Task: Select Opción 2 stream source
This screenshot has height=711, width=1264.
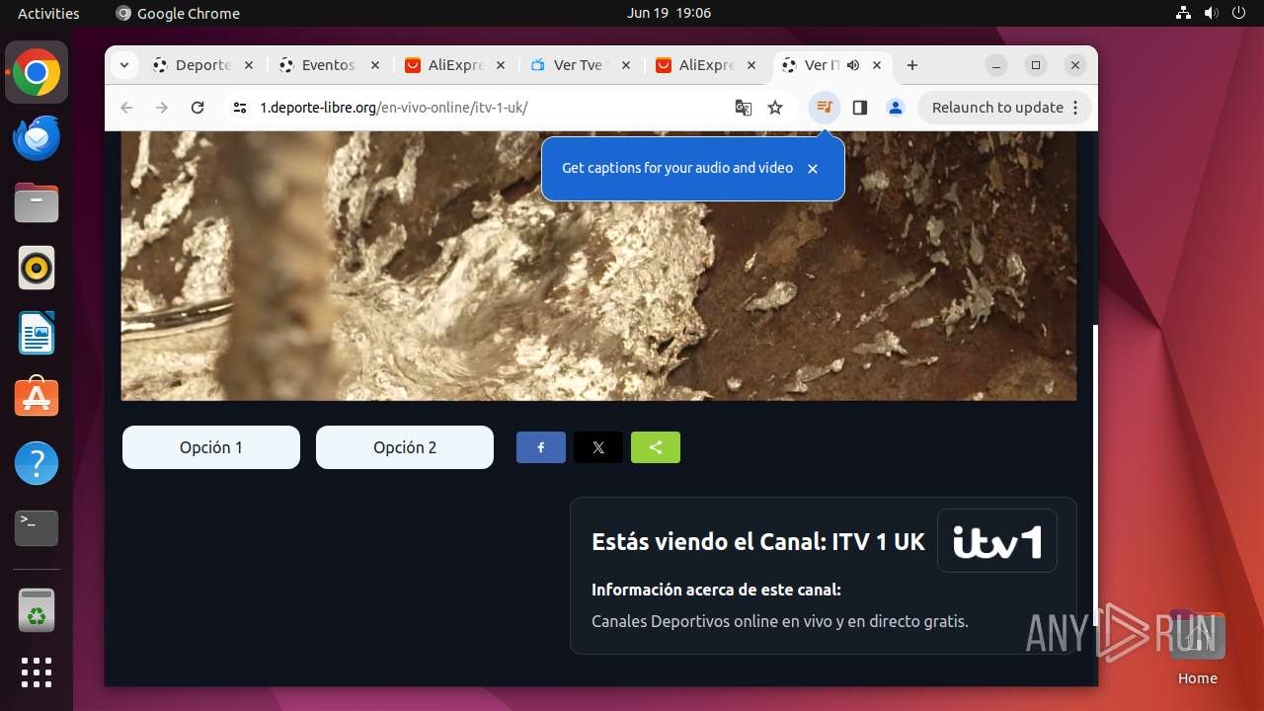Action: (x=405, y=447)
